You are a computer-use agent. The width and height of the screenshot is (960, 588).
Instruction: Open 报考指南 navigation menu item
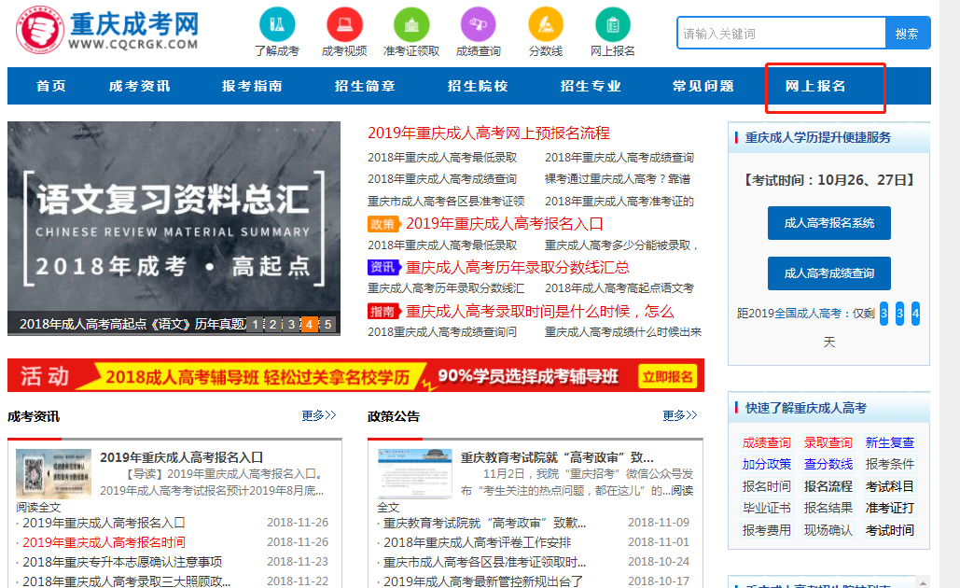pos(252,86)
